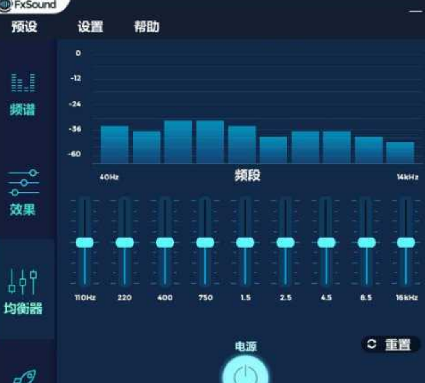Minimize the FxSound window
Screen dimensions: 425x383
415,11
